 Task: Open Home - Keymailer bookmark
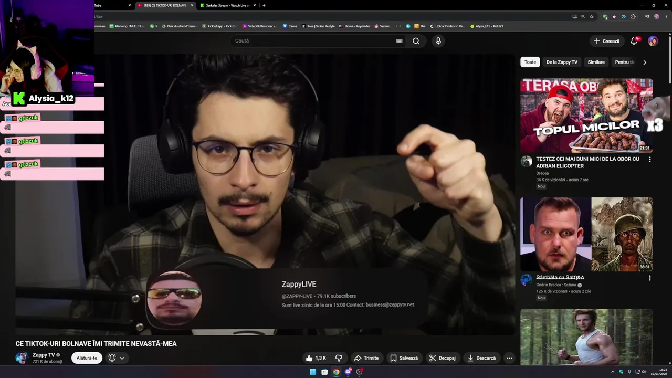(354, 26)
